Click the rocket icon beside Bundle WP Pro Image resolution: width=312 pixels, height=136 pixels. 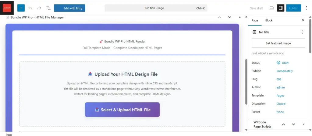[101, 41]
